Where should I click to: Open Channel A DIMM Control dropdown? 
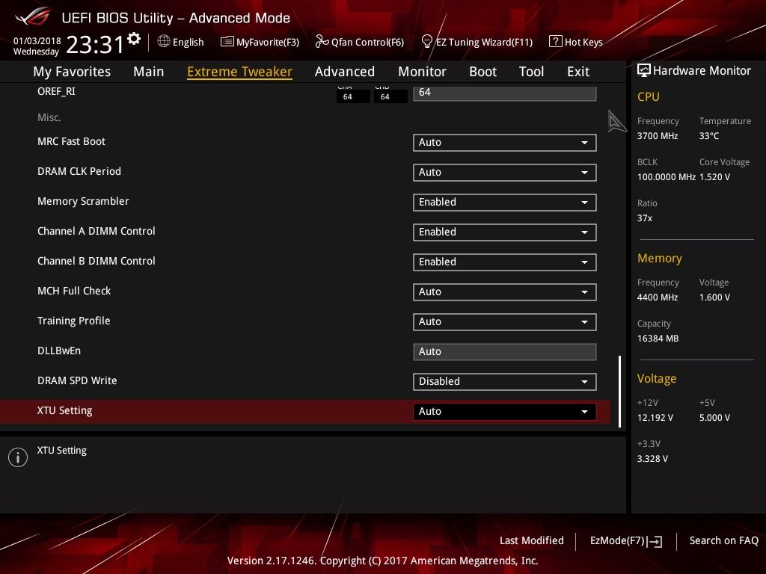click(x=505, y=232)
